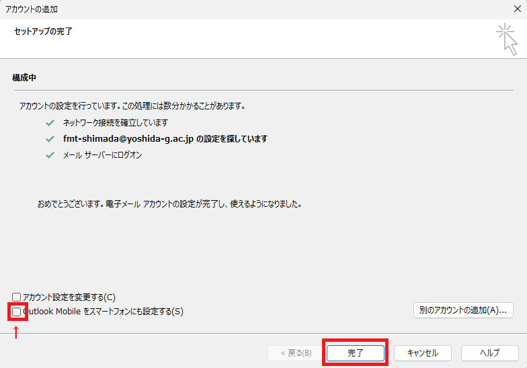Click the red arrow below the checkbox
Image resolution: width=527 pixels, height=368 pixels.
[x=16, y=331]
